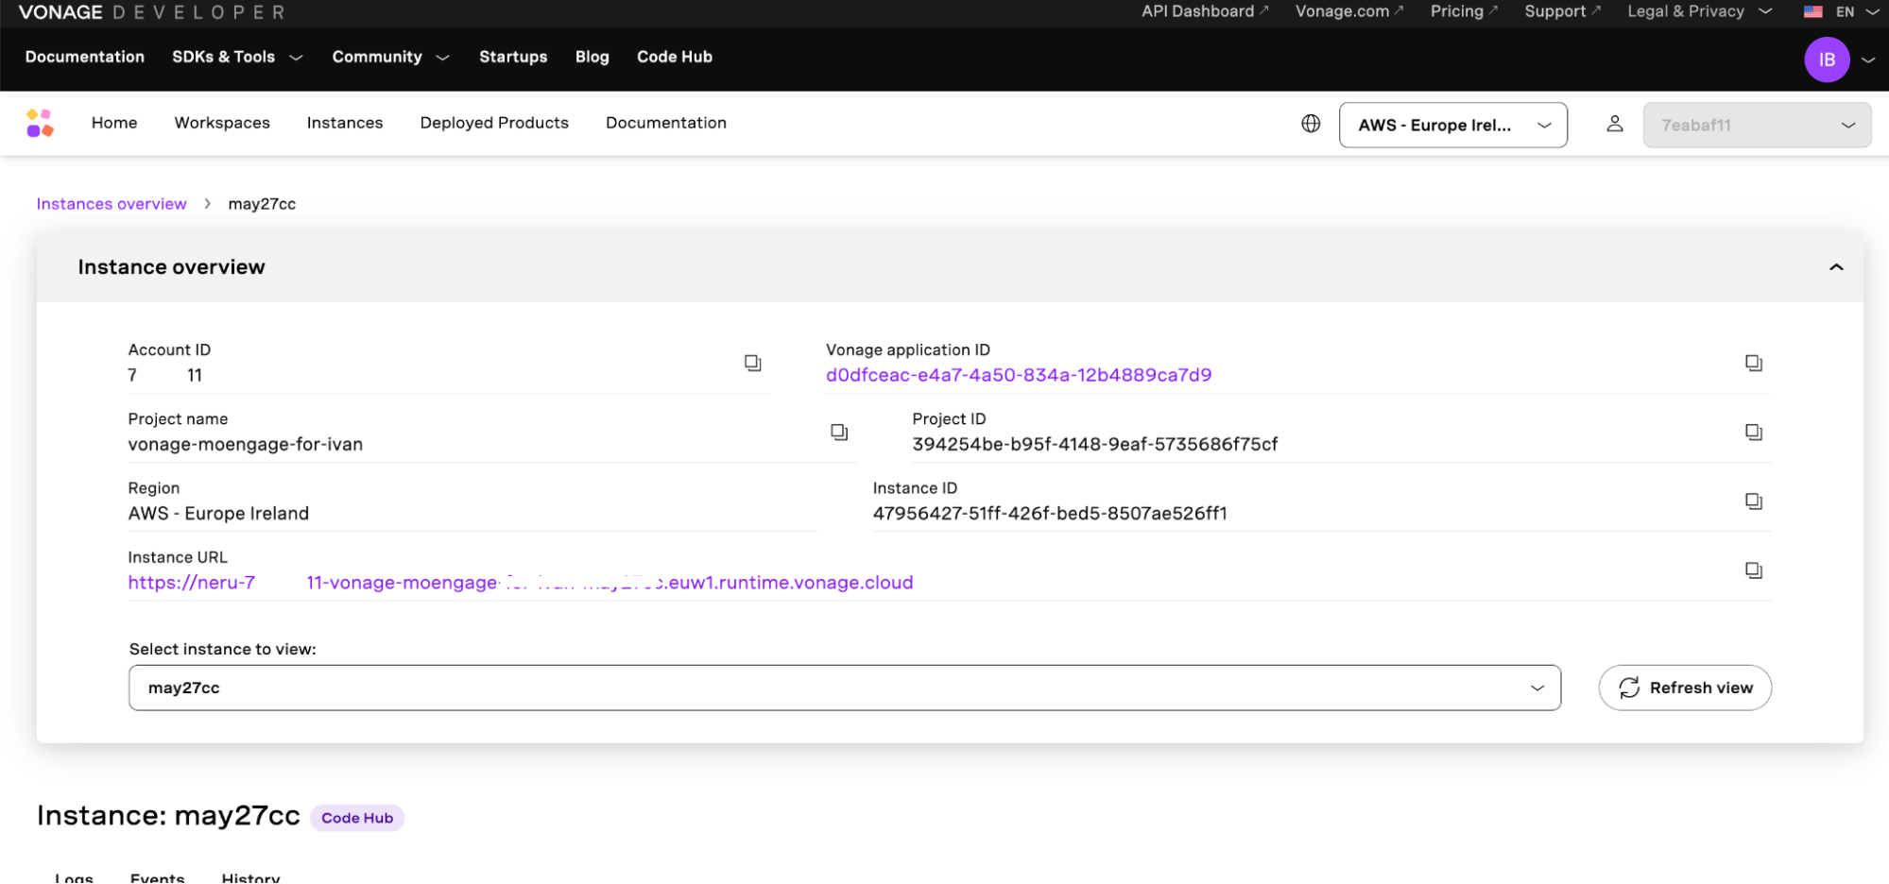Copy the Vonage application ID
Viewport: 1889px width, 884px height.
coord(1754,363)
